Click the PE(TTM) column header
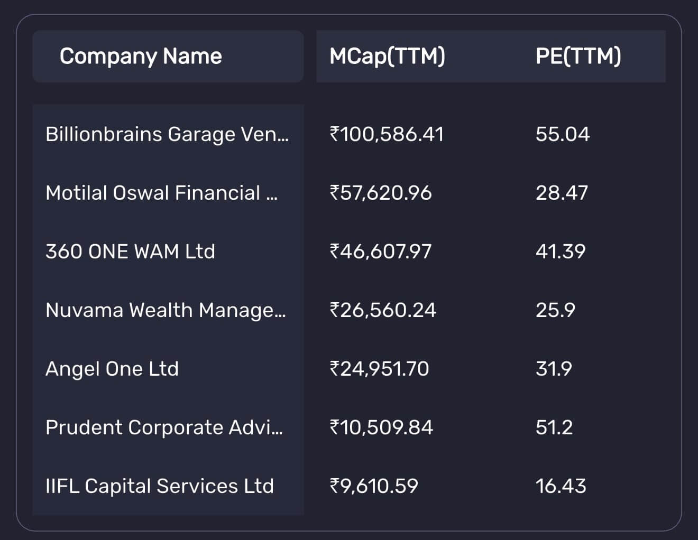 pos(578,56)
